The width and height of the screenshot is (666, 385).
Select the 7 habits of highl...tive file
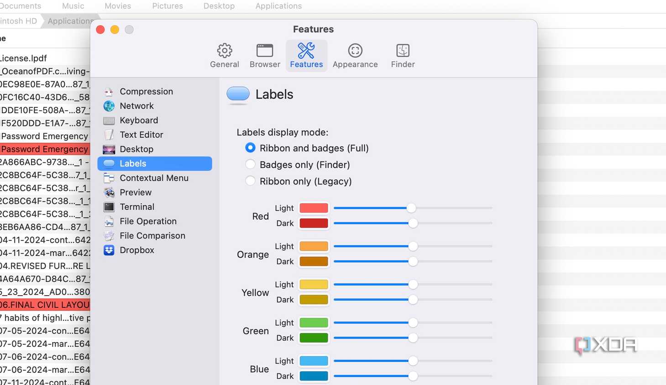[45, 318]
